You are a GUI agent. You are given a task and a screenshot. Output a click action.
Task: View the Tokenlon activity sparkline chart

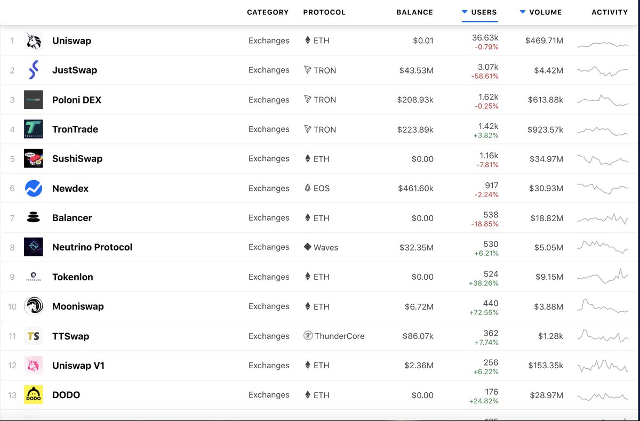603,276
